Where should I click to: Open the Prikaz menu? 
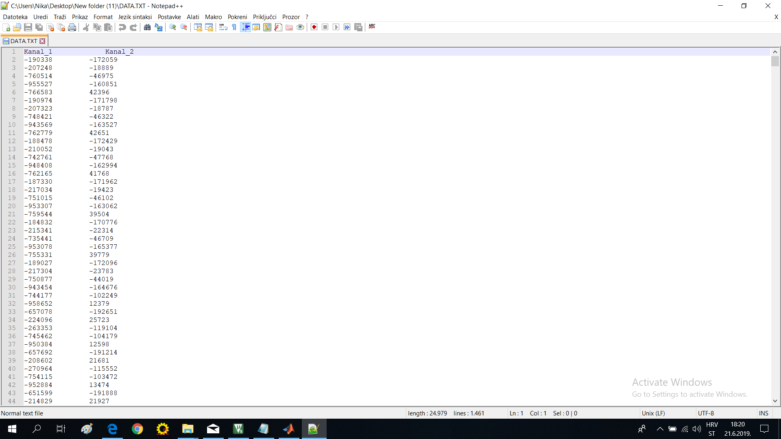pyautogui.click(x=80, y=17)
